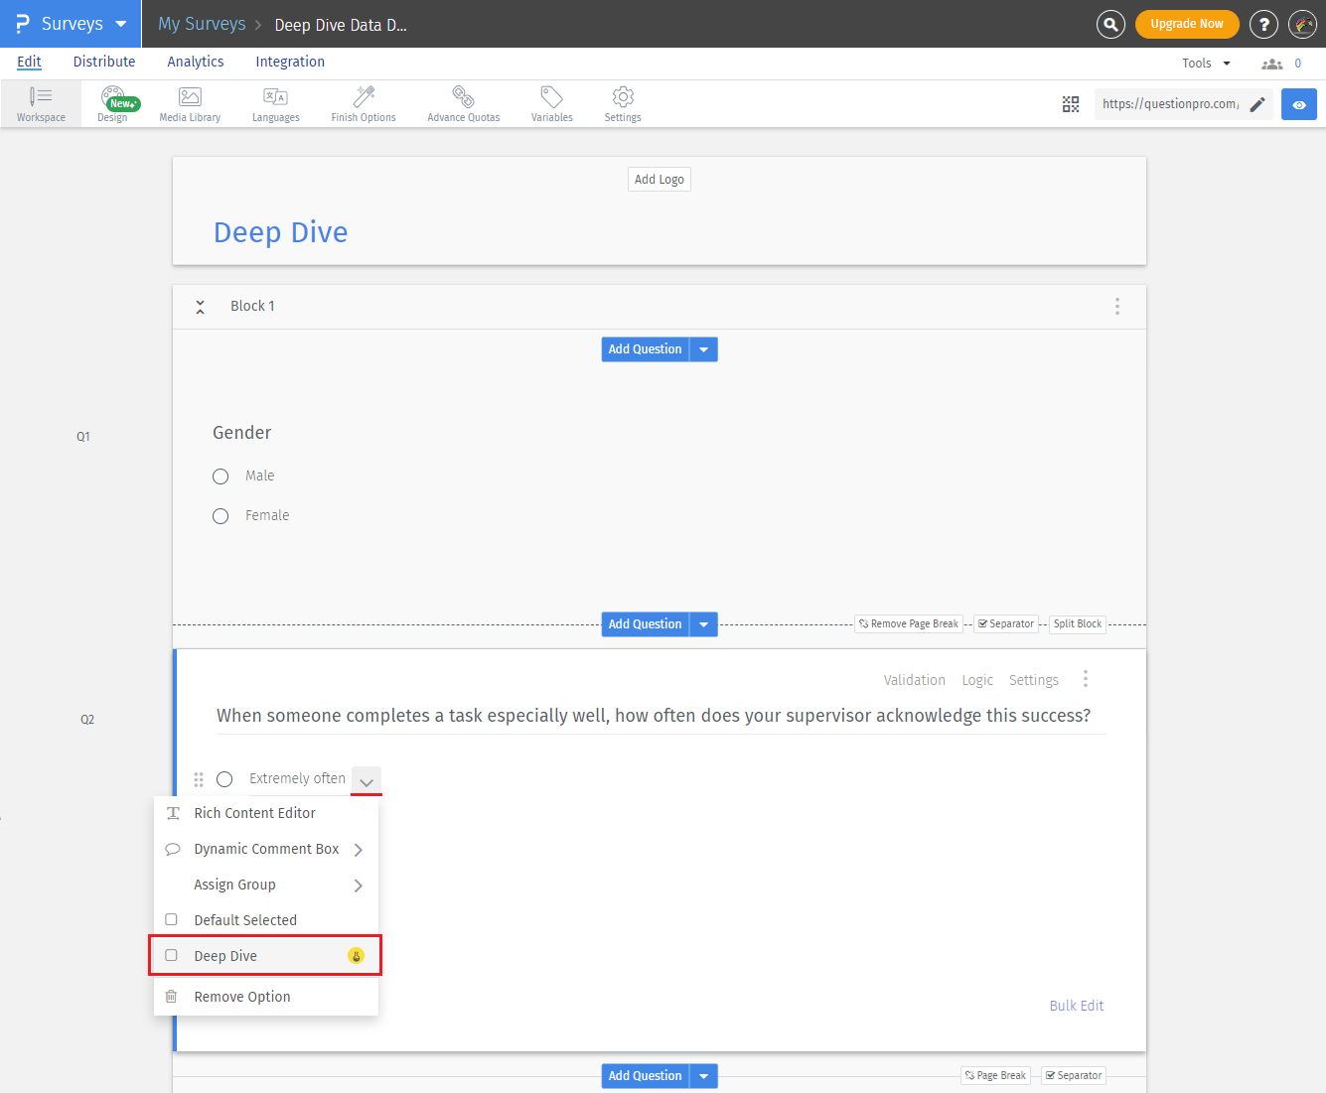
Task: Choose Remove Option menu item
Action: [x=266, y=997]
